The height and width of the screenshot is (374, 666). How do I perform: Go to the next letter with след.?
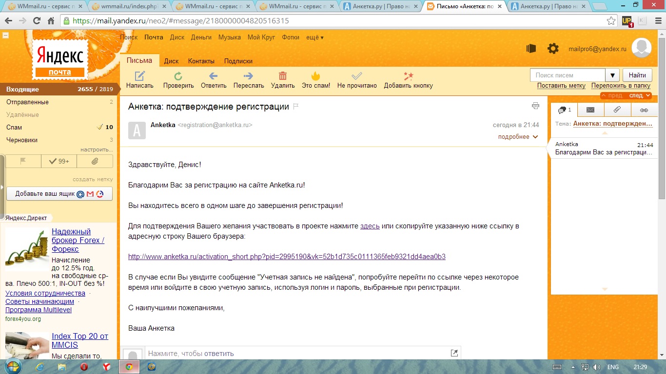click(640, 95)
